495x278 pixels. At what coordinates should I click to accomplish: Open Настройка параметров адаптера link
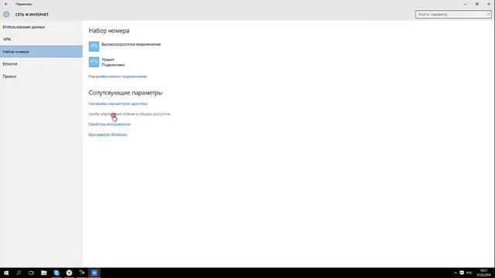click(x=118, y=103)
